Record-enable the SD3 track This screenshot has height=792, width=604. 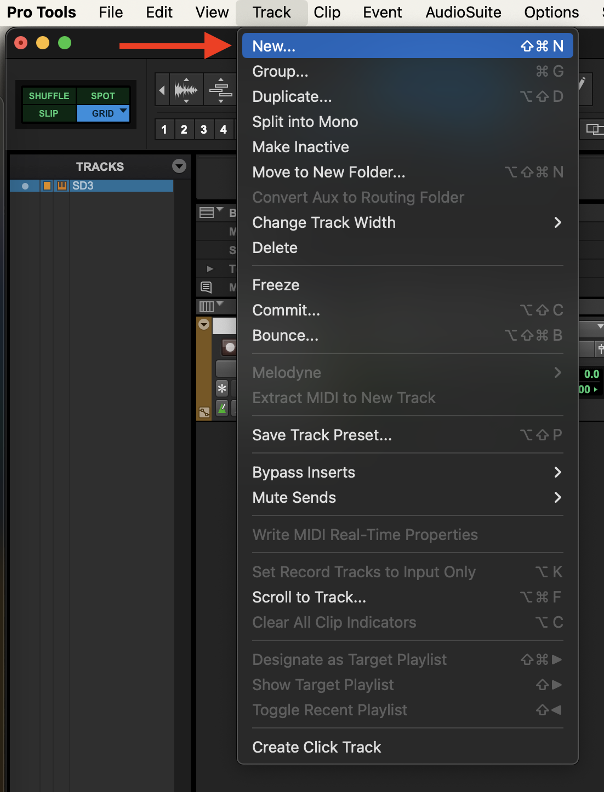tap(230, 347)
